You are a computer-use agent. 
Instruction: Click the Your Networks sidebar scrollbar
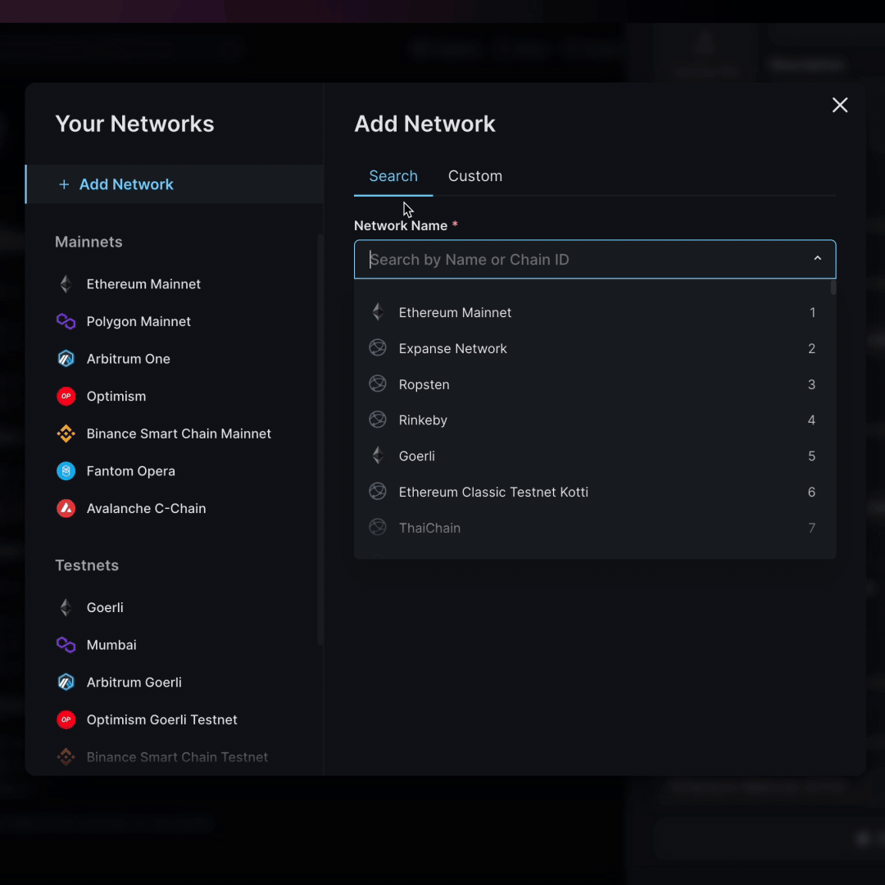pos(320,439)
